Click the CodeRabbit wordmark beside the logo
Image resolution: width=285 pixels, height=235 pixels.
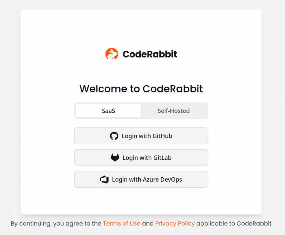(150, 54)
